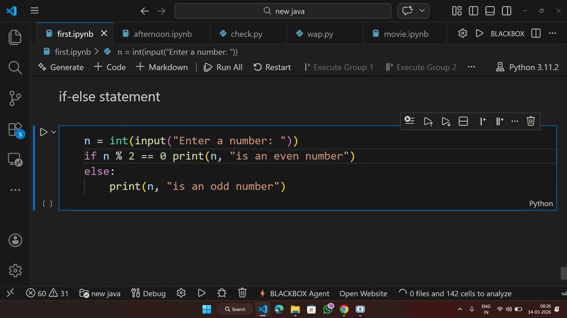Open notebook toolbar overflow ellipsis
The height and width of the screenshot is (318, 567).
pyautogui.click(x=471, y=67)
